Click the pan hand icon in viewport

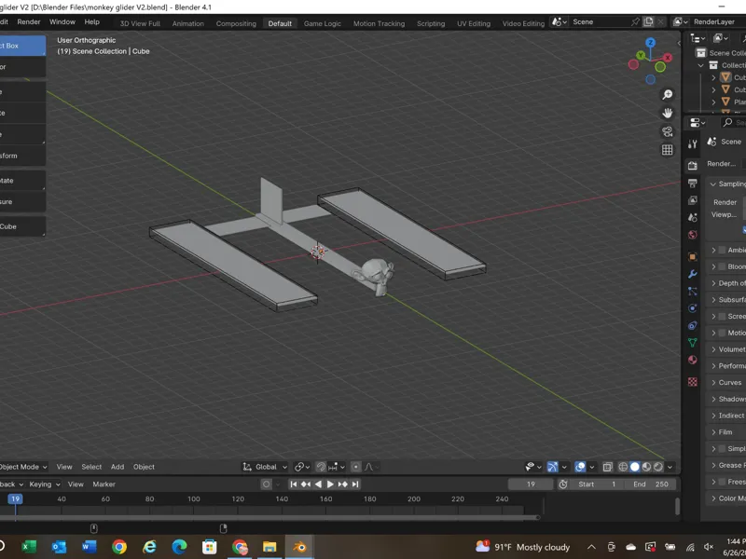(668, 113)
